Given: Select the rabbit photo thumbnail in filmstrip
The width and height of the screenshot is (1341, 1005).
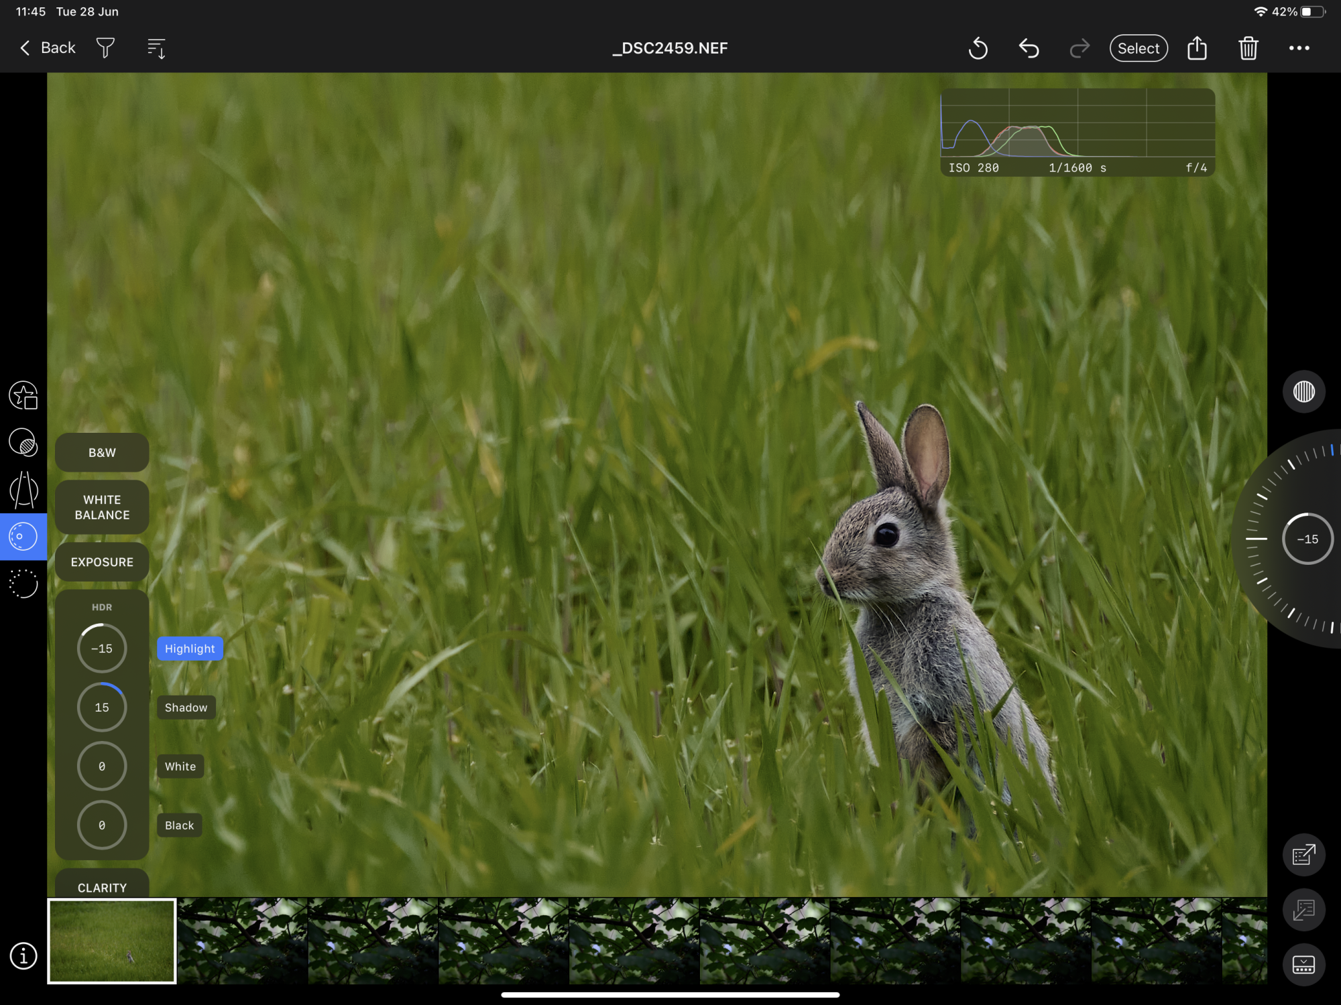Looking at the screenshot, I should 112,941.
